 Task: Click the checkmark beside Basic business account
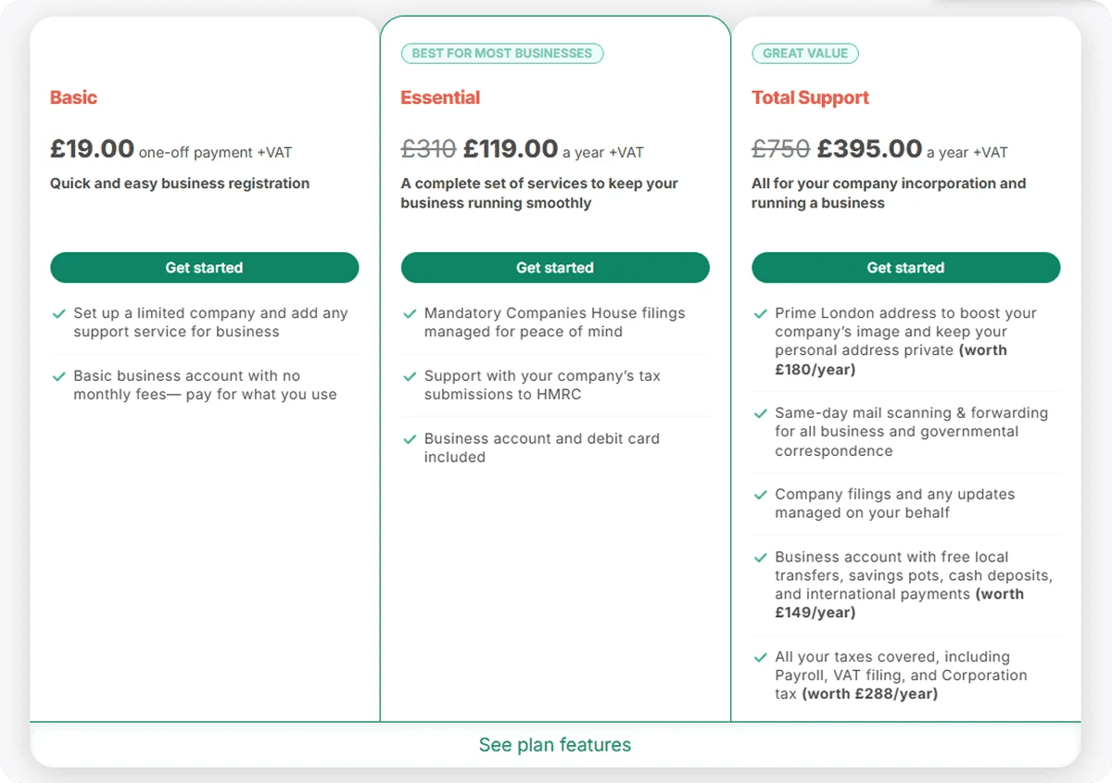[x=59, y=376]
